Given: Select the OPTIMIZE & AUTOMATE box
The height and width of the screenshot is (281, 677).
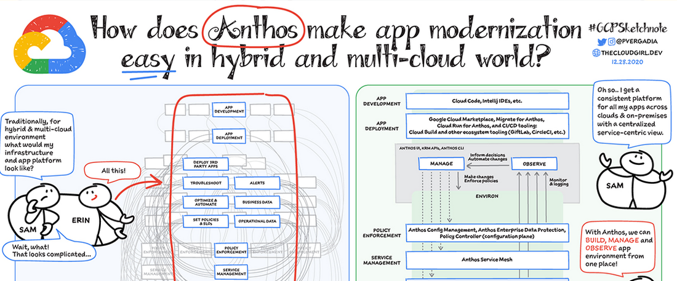Looking at the screenshot, I should coord(206,202).
